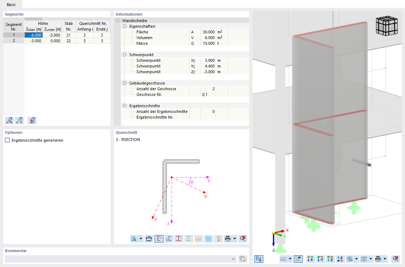Viewport: 405px width, 267px height.
Task: Click Schwerpunkt Xc value 3.900
Action: click(208, 60)
